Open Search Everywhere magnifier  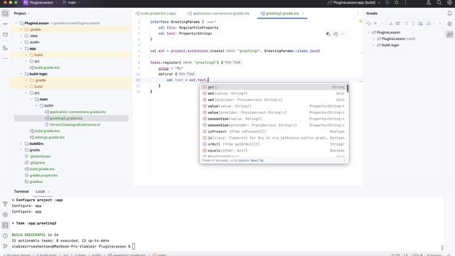coord(439,3)
